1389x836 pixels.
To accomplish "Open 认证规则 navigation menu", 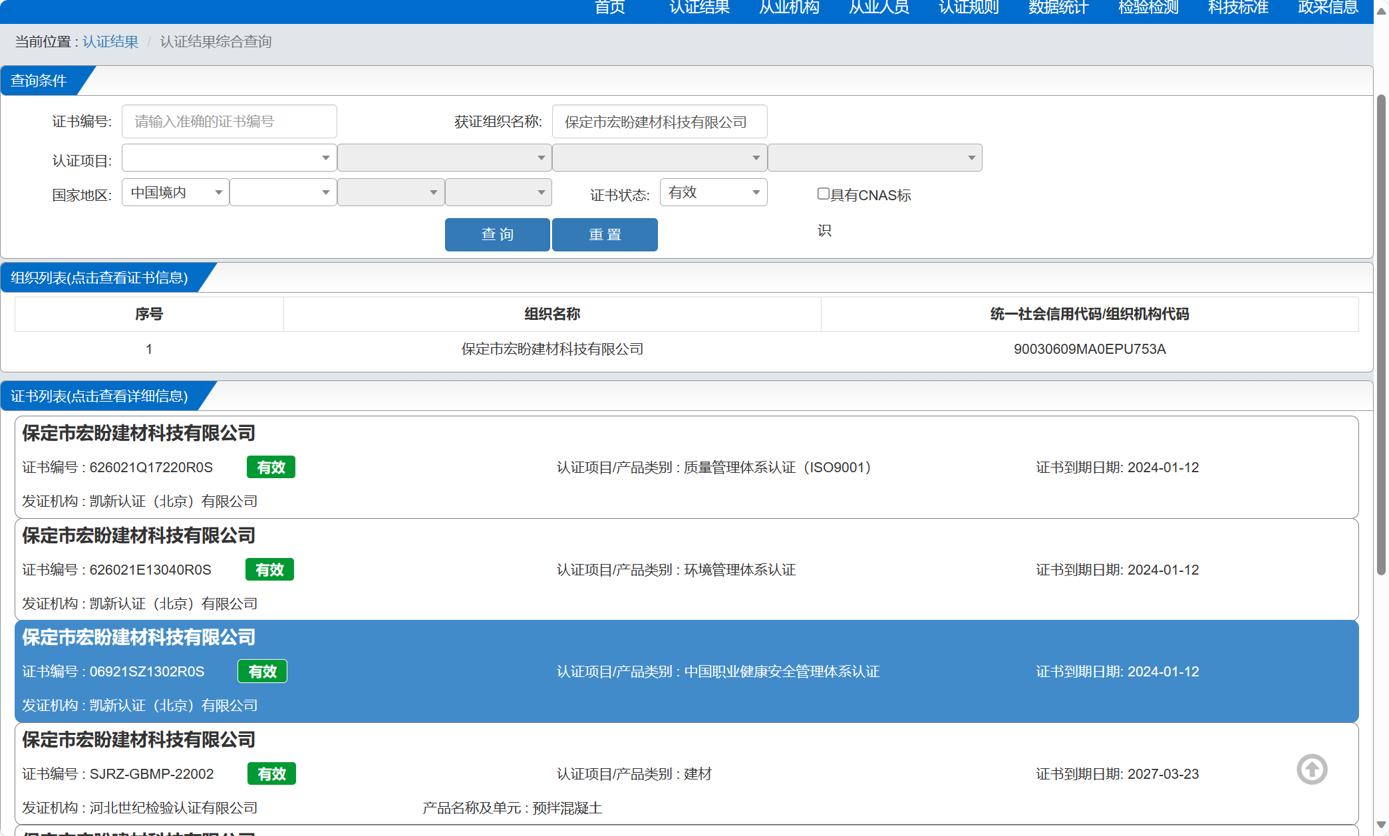I will 969,7.
